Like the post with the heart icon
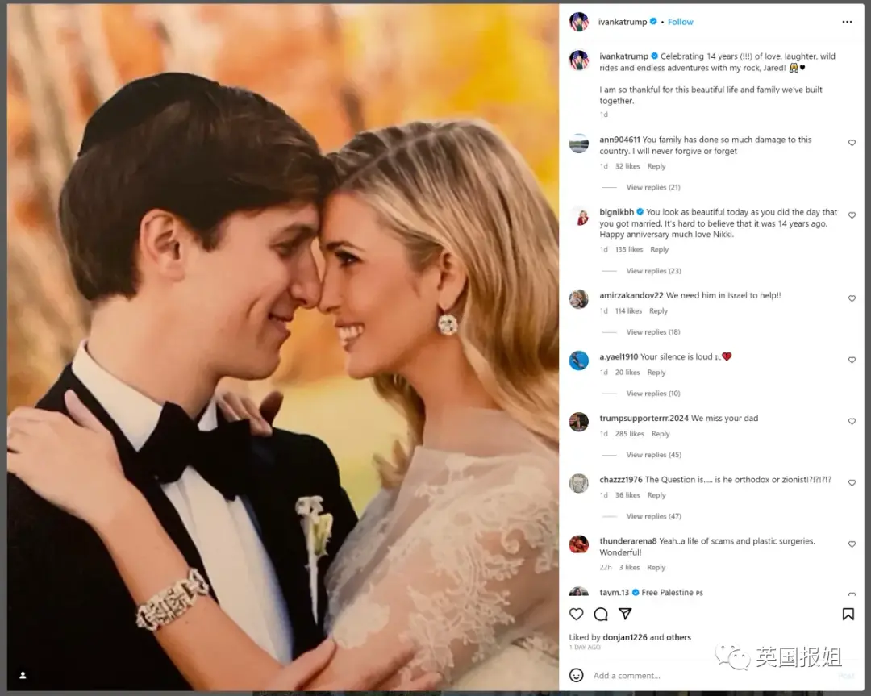The image size is (871, 696). (576, 615)
